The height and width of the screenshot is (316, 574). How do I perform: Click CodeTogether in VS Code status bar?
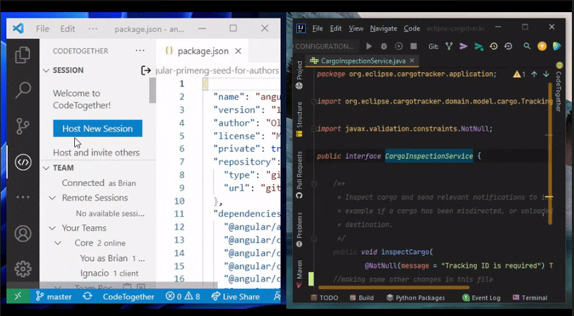pos(129,296)
